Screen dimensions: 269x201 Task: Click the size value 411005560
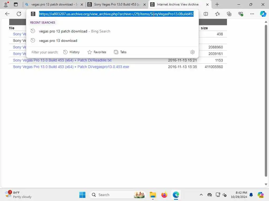[214, 67]
